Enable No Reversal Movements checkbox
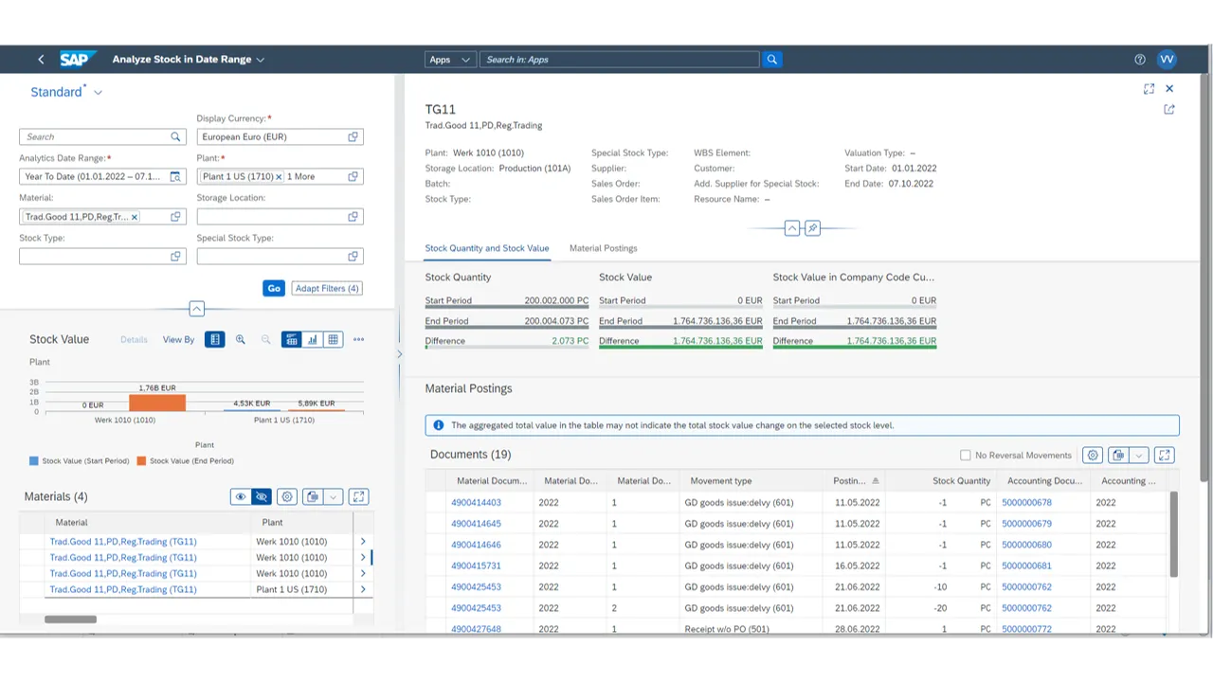This screenshot has height=682, width=1213. [x=966, y=455]
